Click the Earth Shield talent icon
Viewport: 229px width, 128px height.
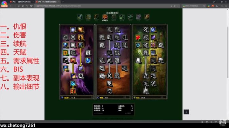(145, 91)
